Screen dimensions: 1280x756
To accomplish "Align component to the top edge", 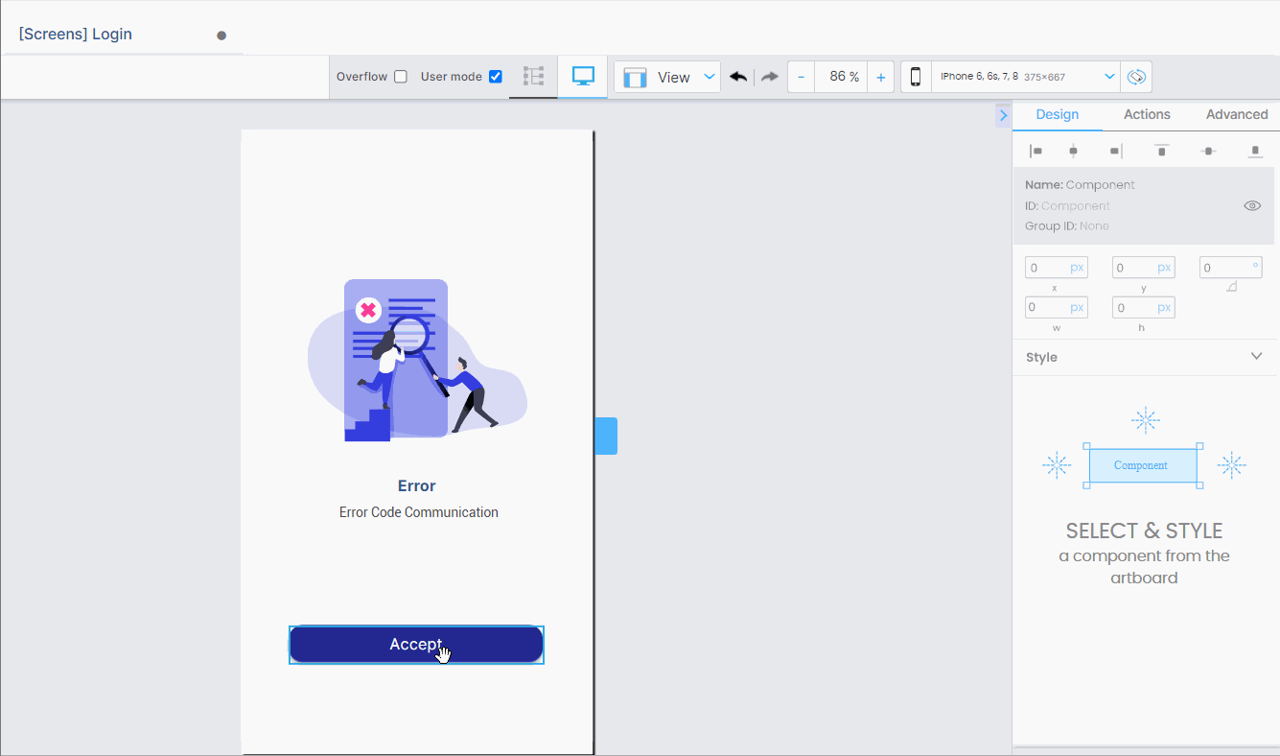I will pos(1162,151).
